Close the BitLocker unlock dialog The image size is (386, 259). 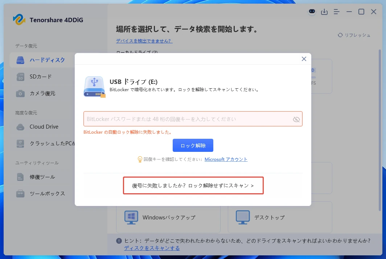pos(304,58)
